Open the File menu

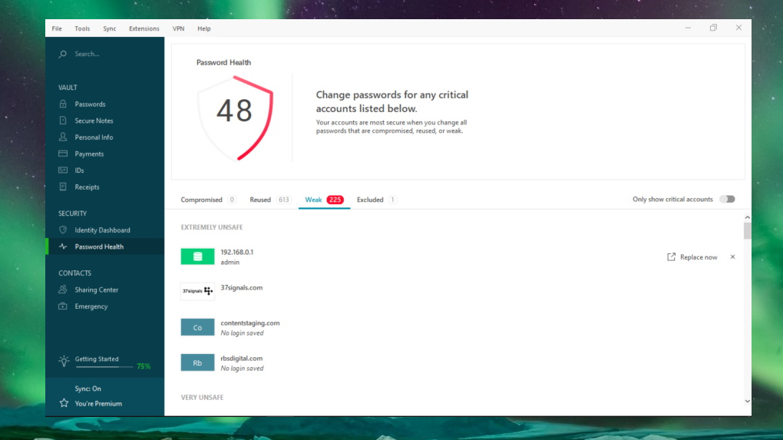coord(57,28)
